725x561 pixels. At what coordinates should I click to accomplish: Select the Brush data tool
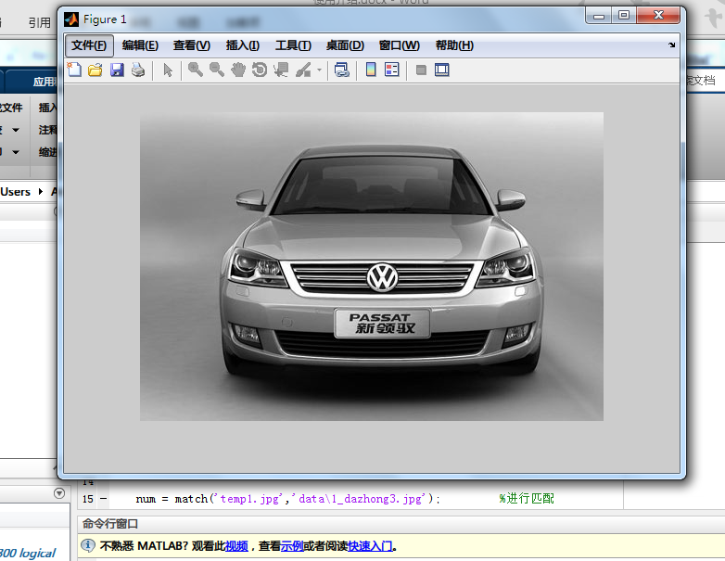point(303,70)
